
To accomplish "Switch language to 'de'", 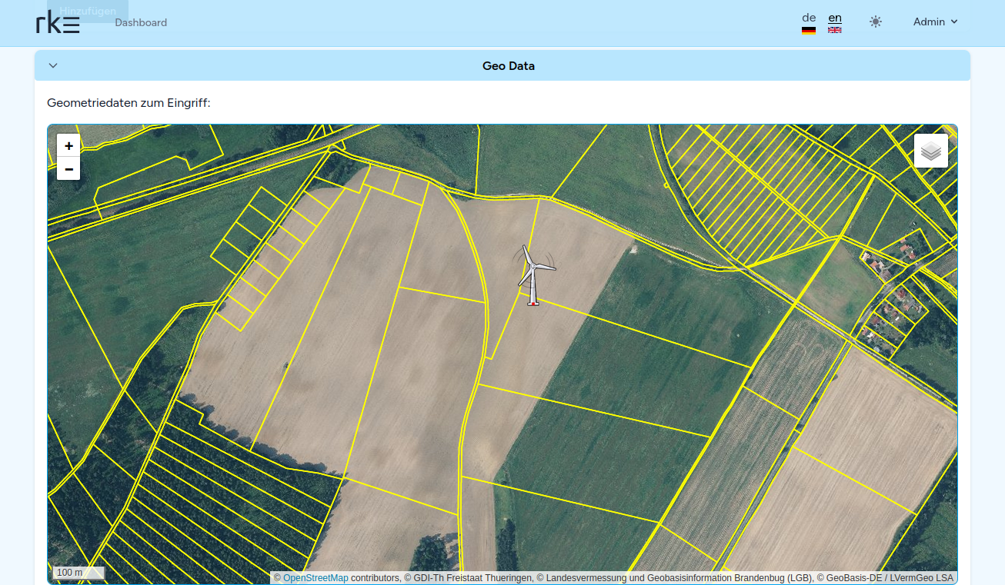I will pos(808,17).
